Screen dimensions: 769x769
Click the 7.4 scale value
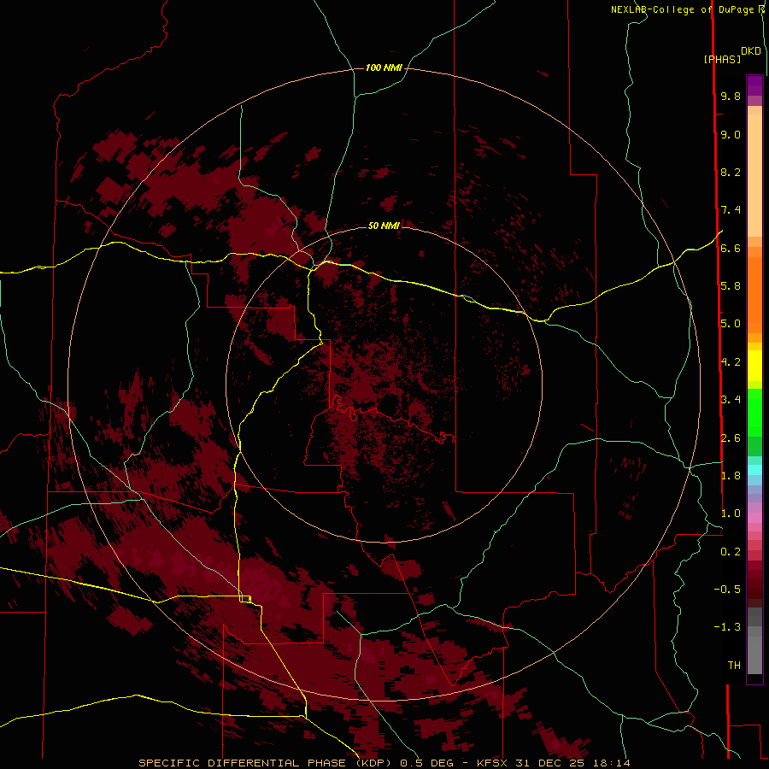731,210
